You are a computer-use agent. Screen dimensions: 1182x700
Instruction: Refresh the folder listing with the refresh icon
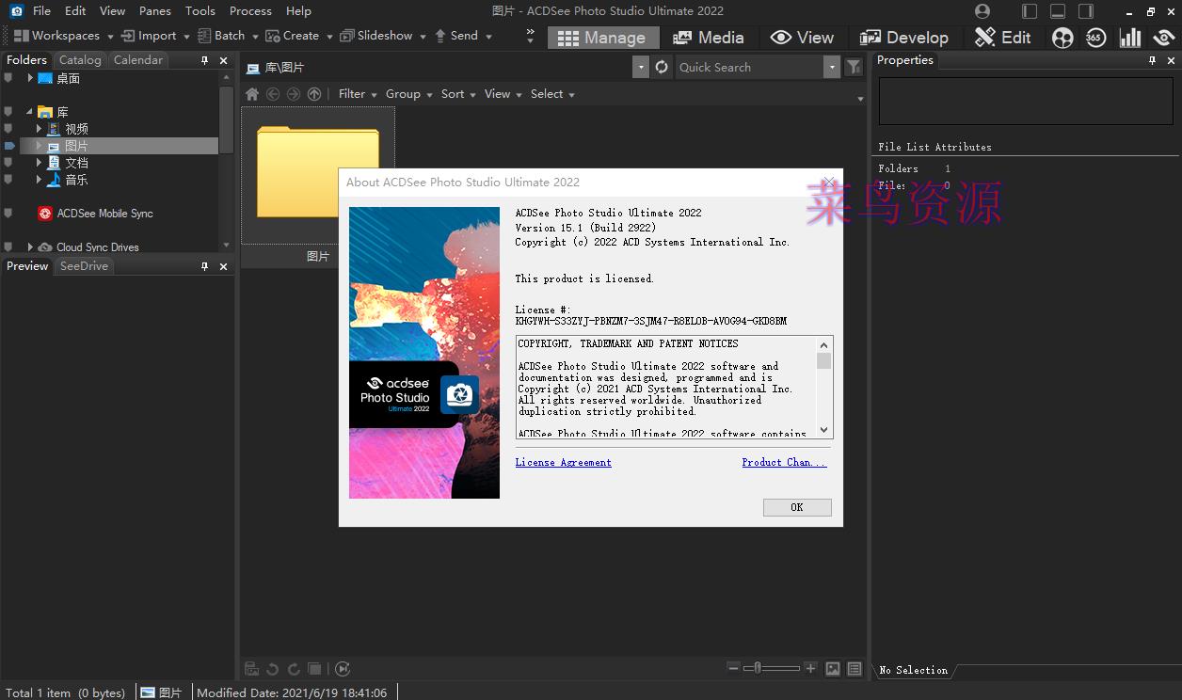pos(662,67)
